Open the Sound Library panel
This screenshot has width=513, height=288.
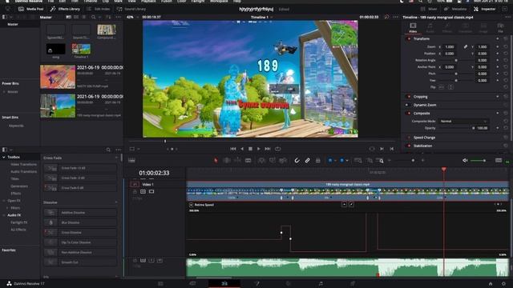tap(131, 9)
